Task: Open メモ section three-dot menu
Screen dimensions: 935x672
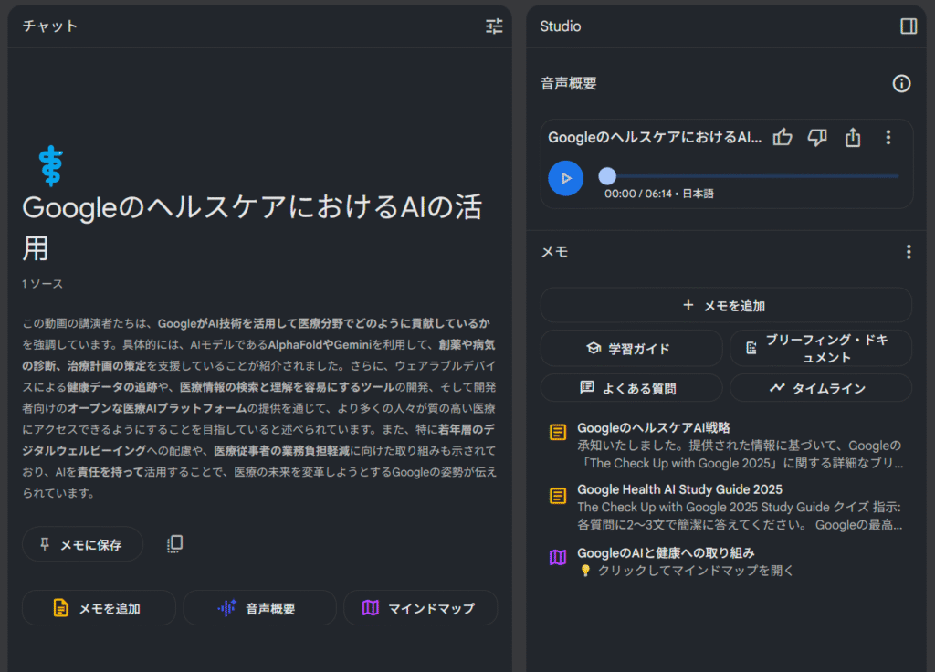Action: point(908,252)
